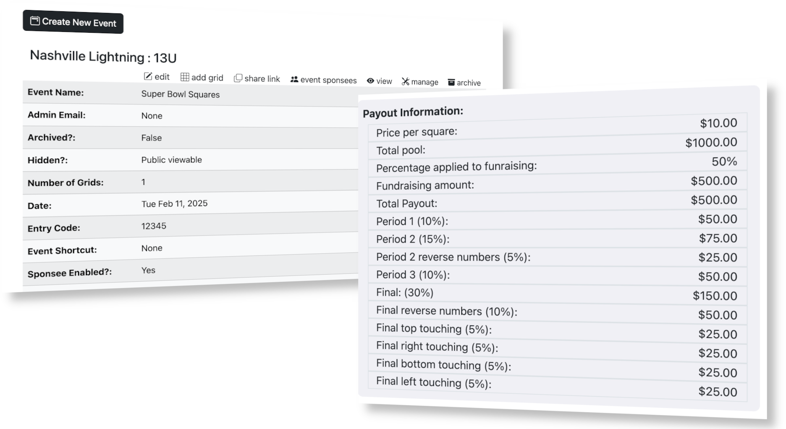
Task: Open the event sponsees link
Action: pos(328,80)
